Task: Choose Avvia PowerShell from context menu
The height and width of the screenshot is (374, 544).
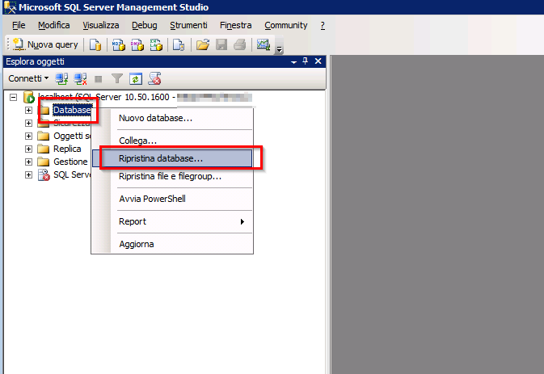Action: tap(172, 199)
